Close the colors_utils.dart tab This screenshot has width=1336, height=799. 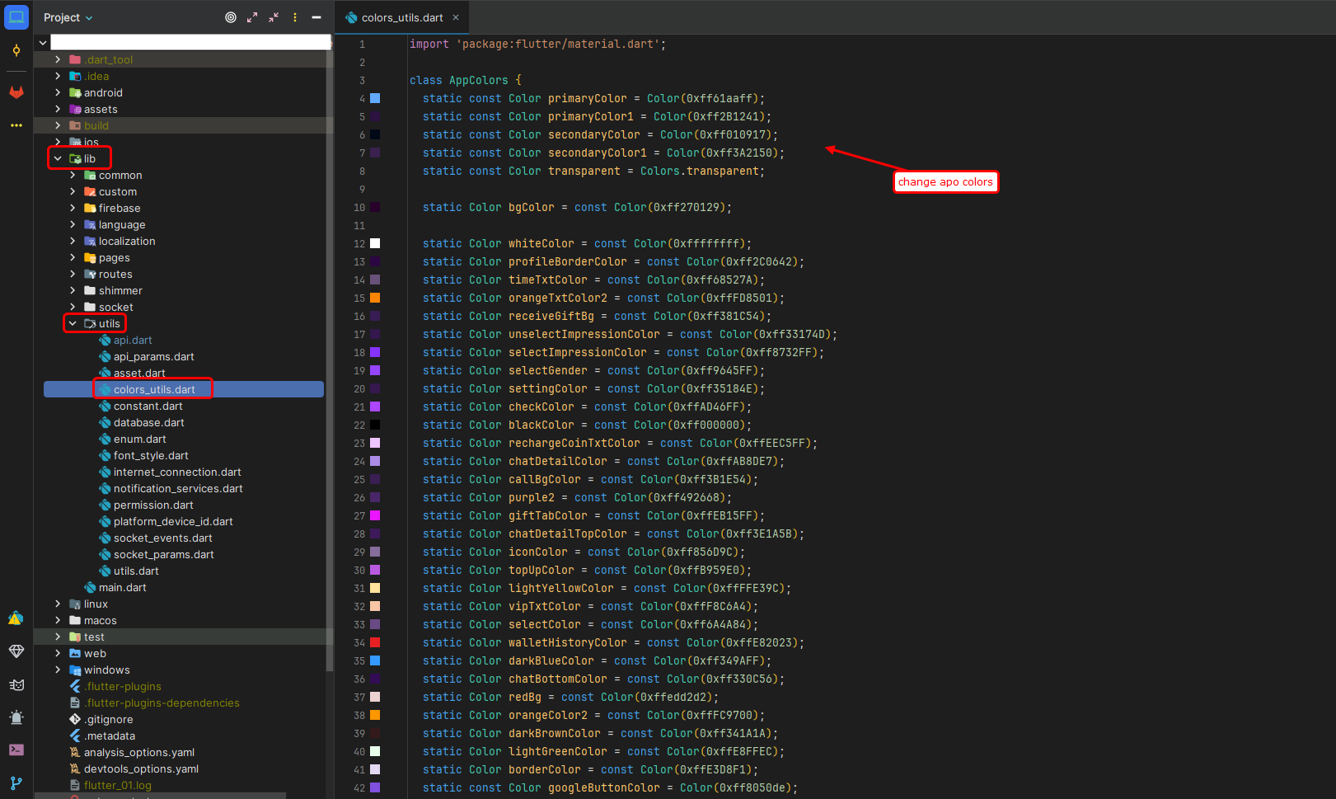456,17
